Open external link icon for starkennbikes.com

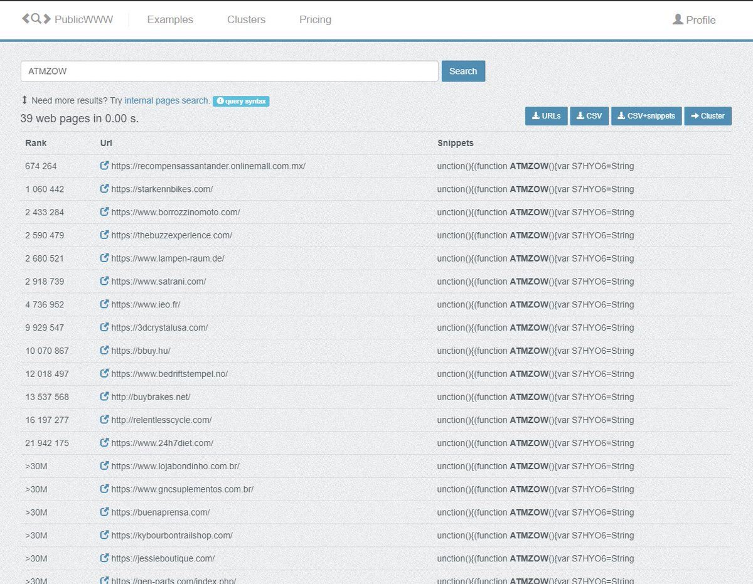(105, 189)
